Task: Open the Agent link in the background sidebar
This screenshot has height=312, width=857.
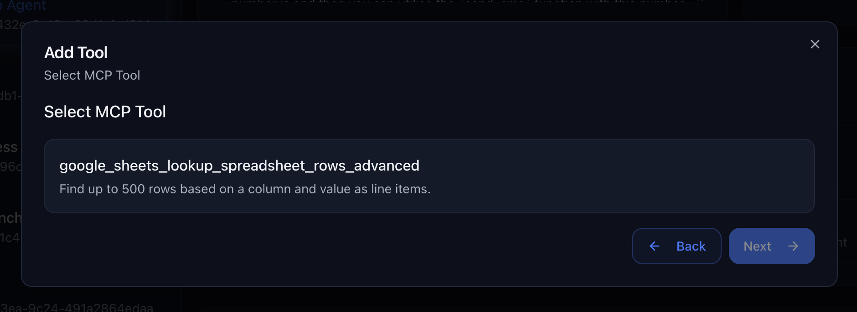Action: point(24,6)
